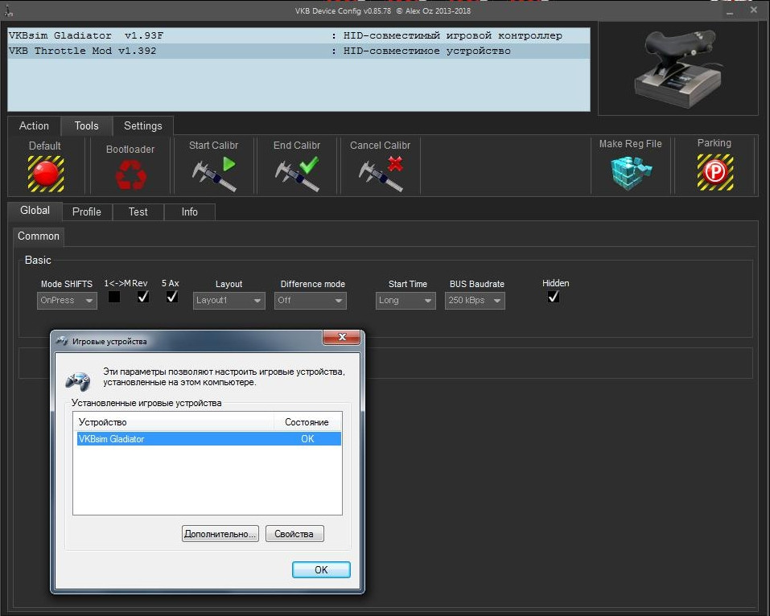Click the throttle device image thumbnail
Image resolution: width=770 pixels, height=616 pixels.
678,68
